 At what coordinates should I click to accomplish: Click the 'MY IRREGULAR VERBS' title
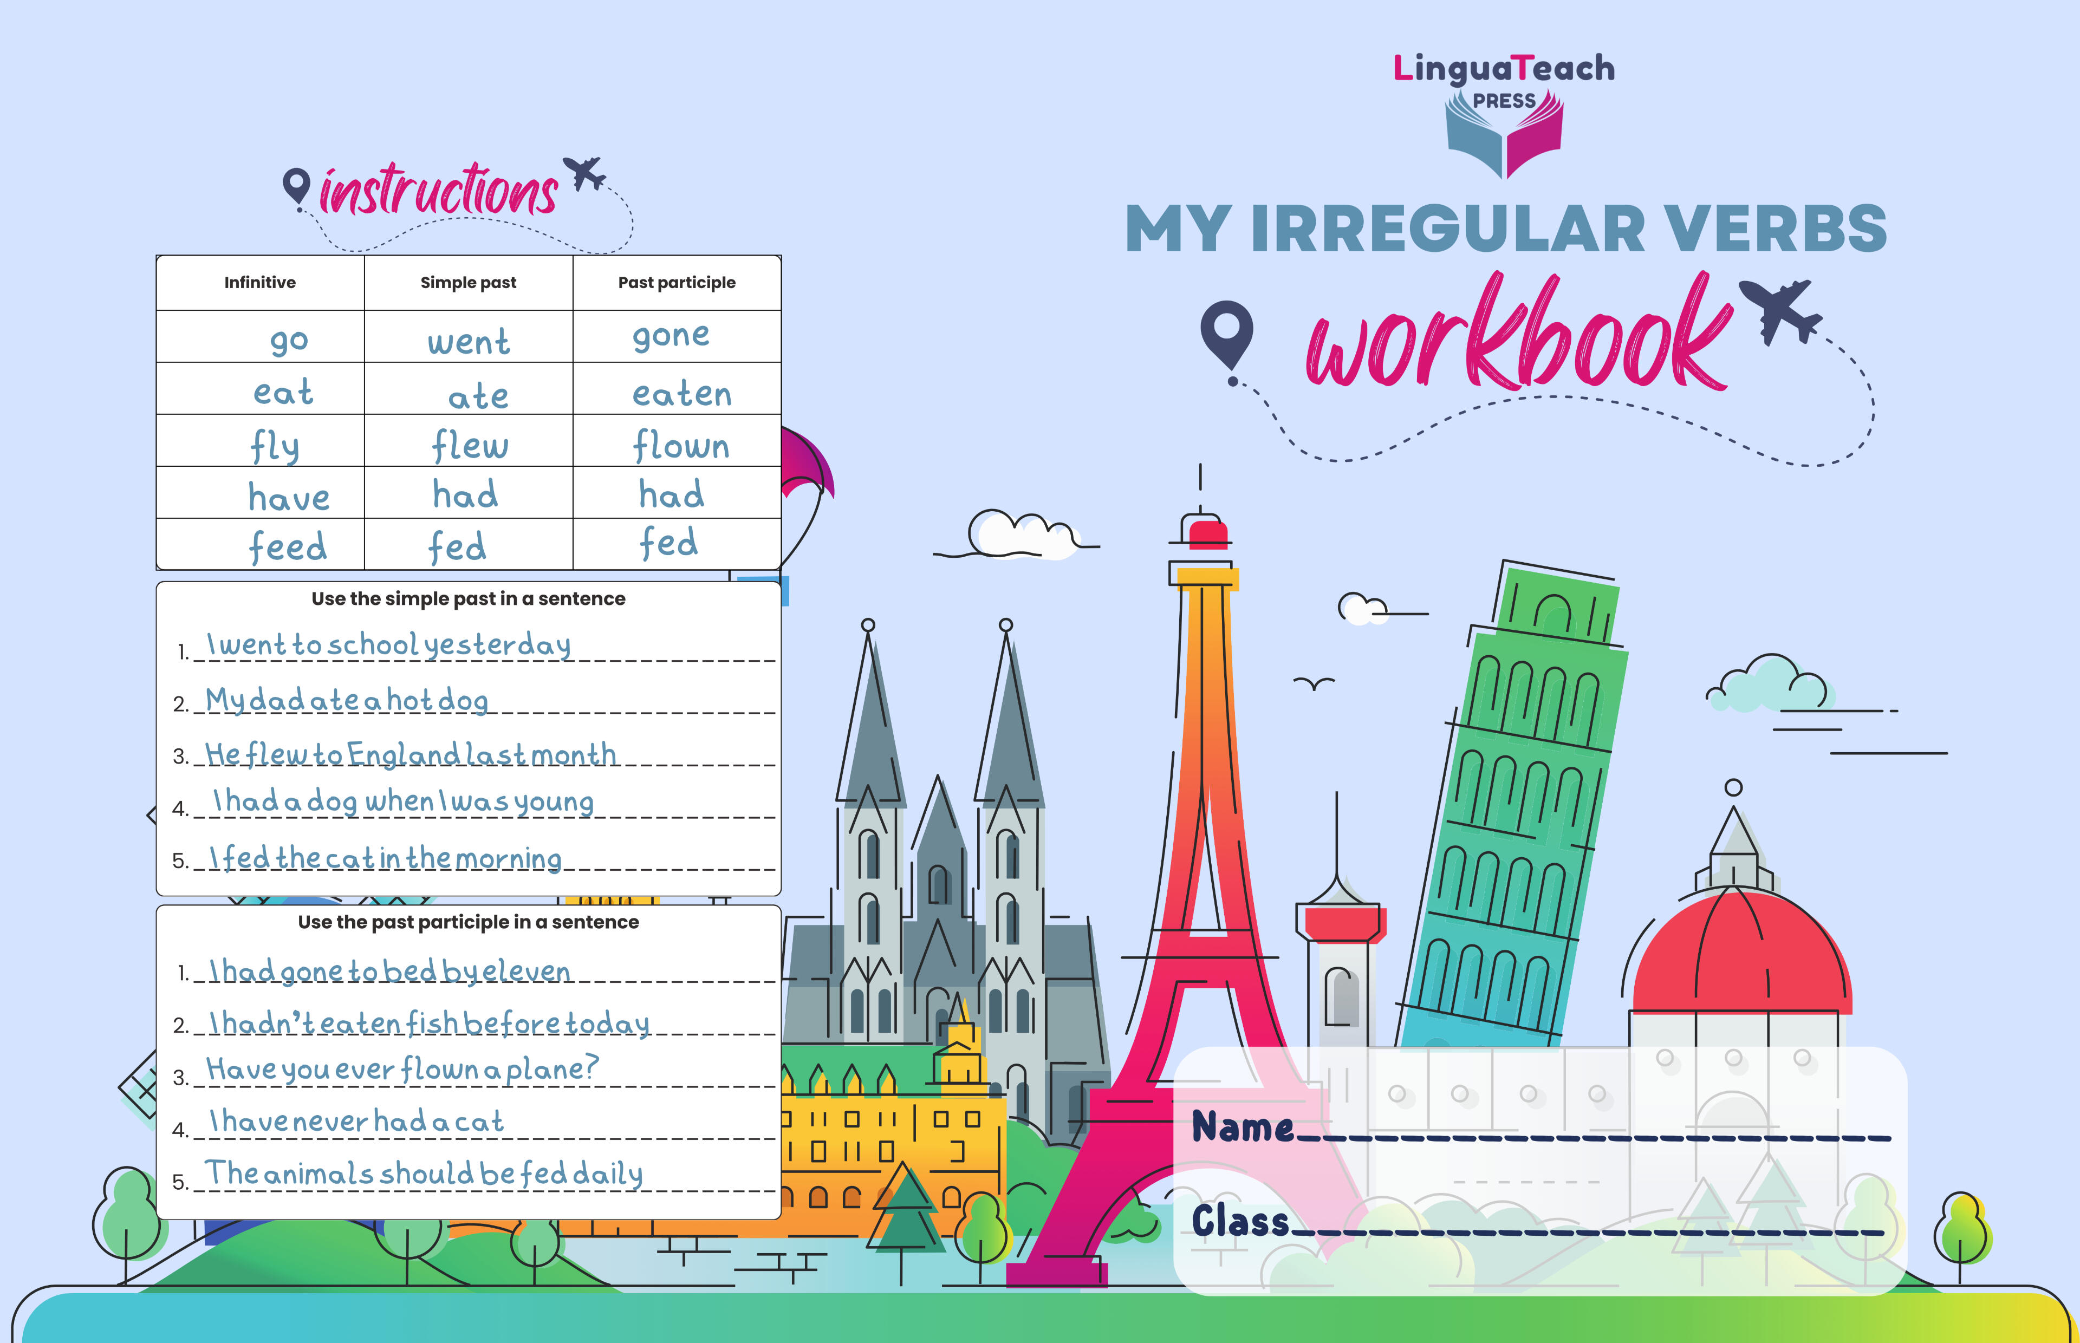[1506, 229]
